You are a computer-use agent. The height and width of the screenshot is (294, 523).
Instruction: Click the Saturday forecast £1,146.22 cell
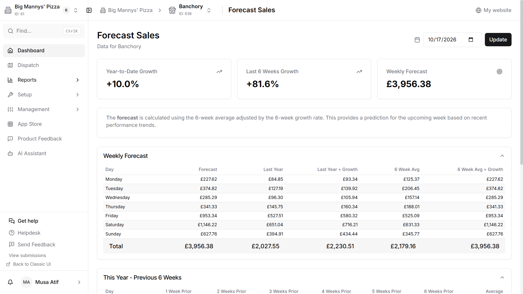(207, 225)
